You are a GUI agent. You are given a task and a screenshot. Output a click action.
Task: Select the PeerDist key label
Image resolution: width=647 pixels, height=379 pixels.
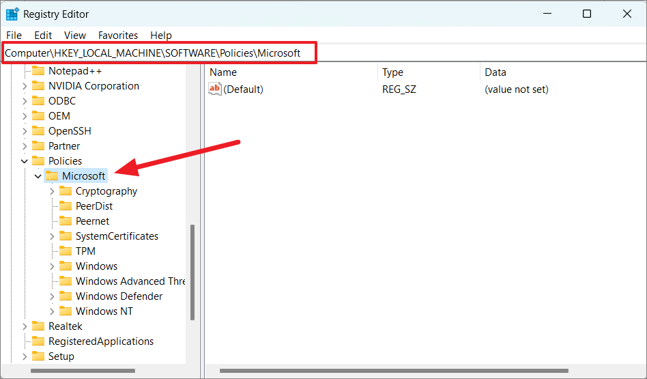click(x=94, y=206)
